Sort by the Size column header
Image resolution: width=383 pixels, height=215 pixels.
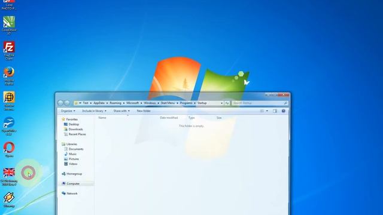(219, 118)
